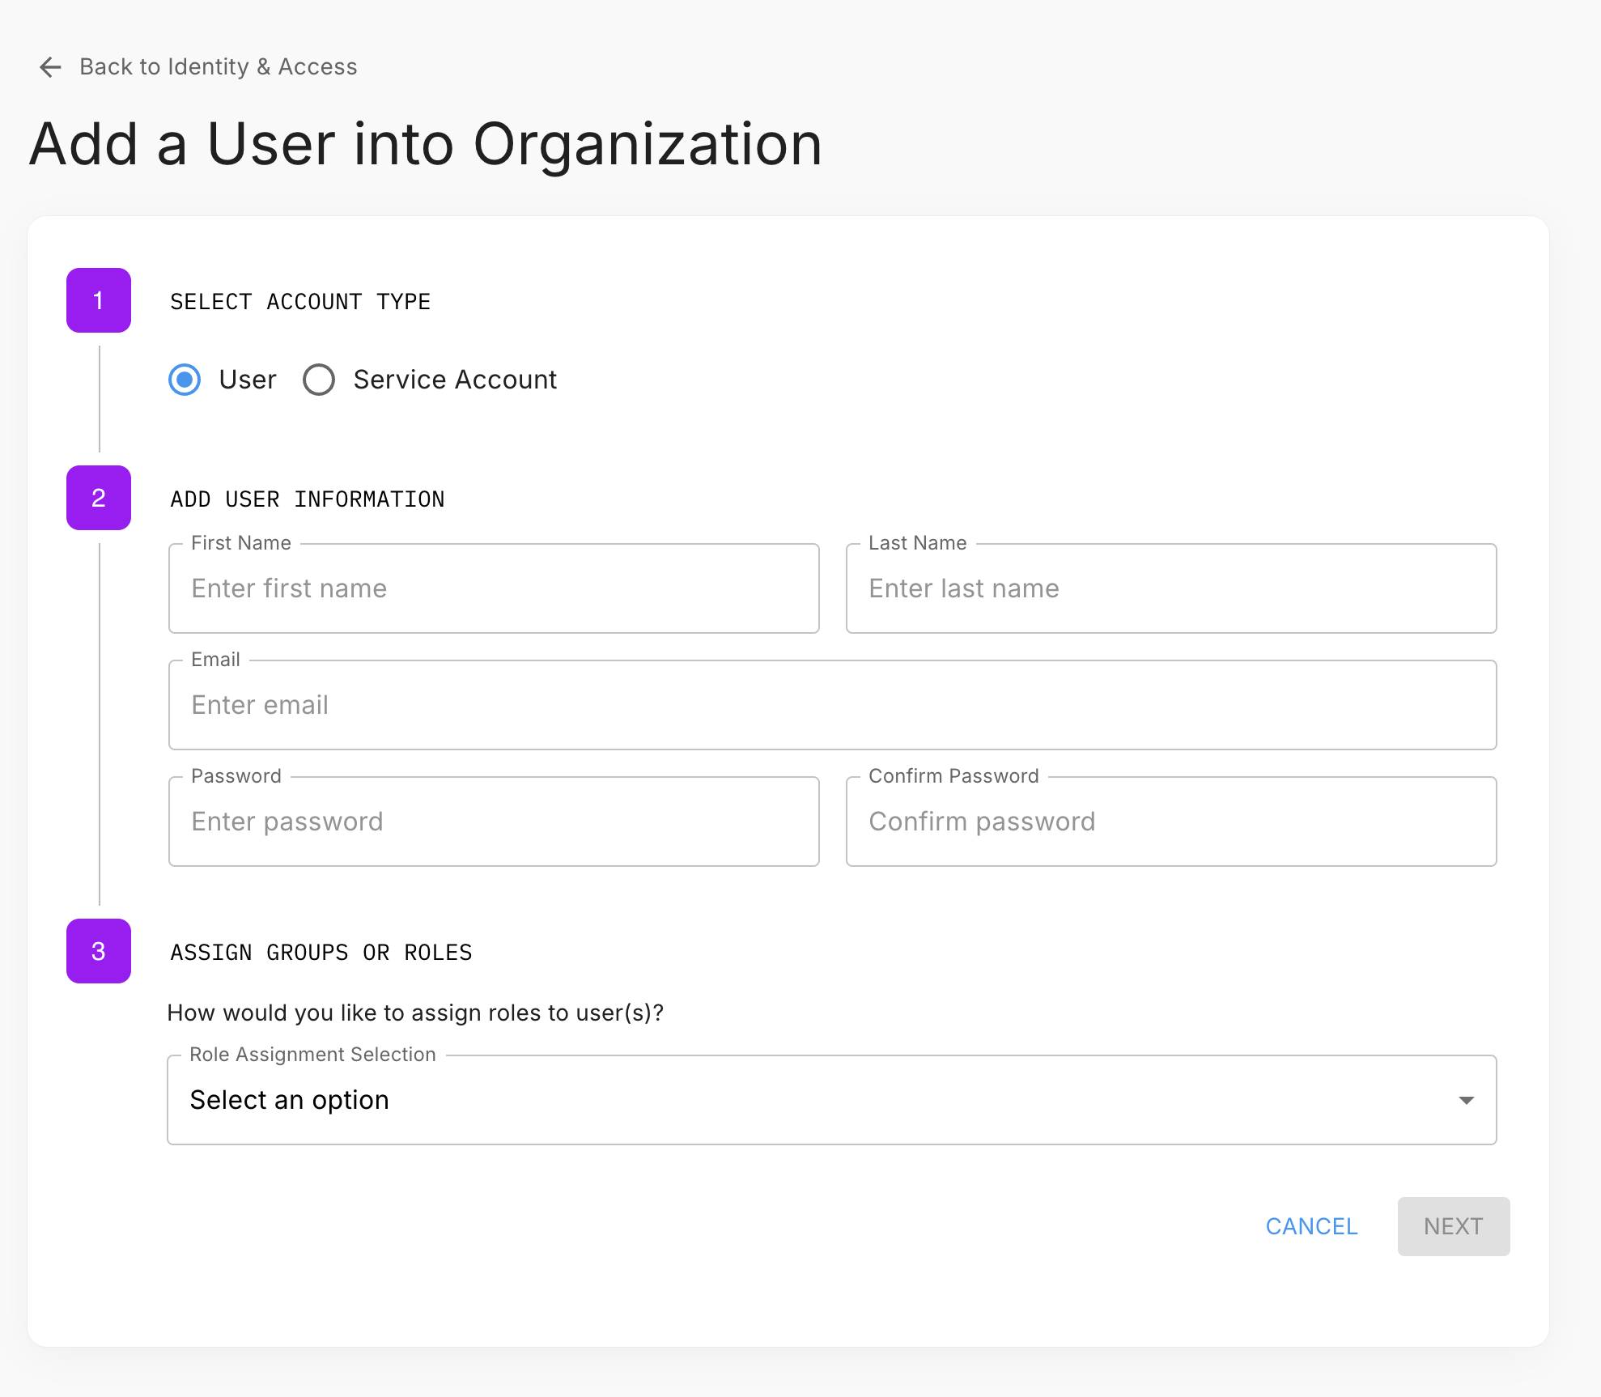Open the Role Assignment Selection dropdown
The height and width of the screenshot is (1397, 1601).
831,1100
